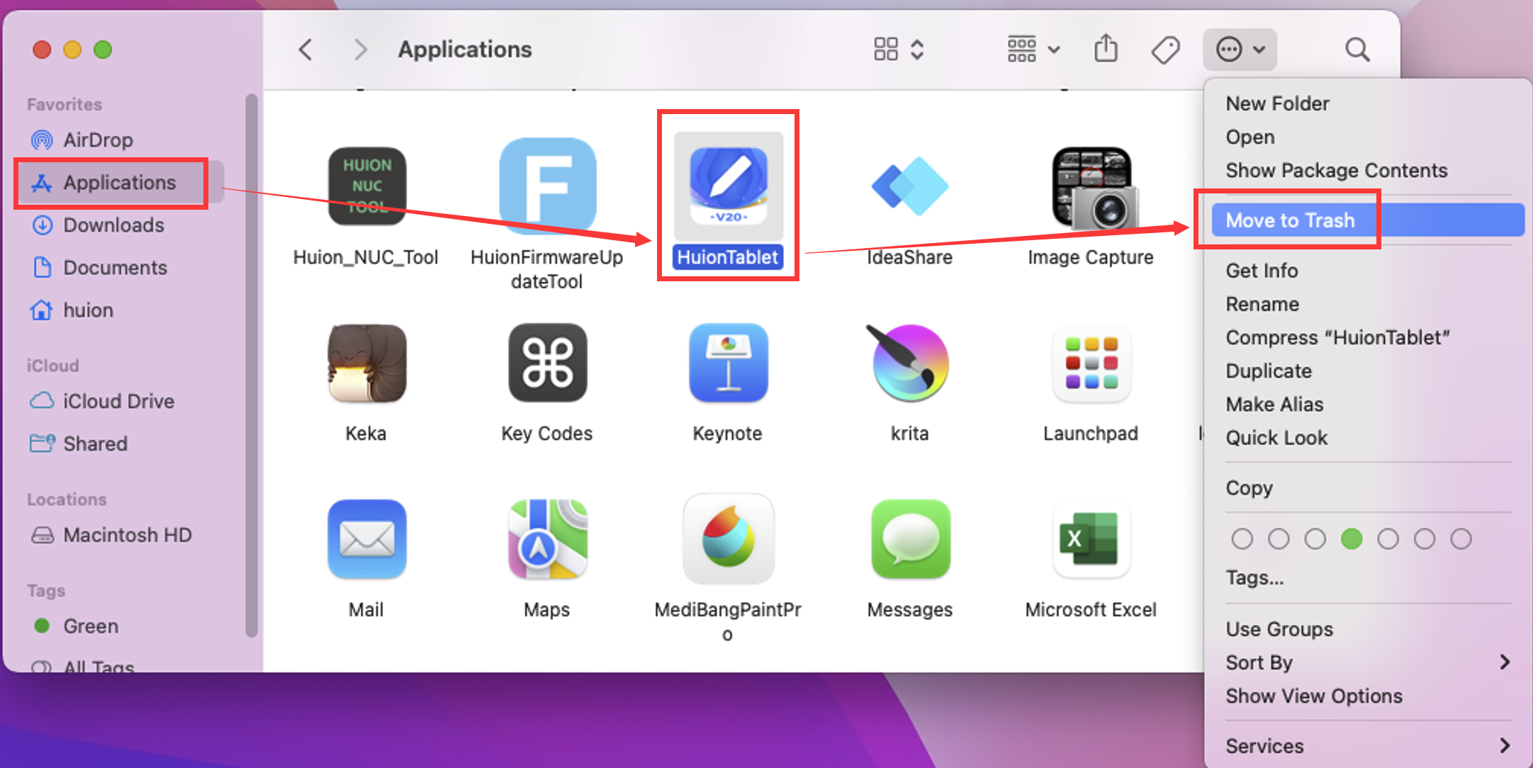
Task: Select the MediBangPaintPro app icon
Action: (728, 540)
